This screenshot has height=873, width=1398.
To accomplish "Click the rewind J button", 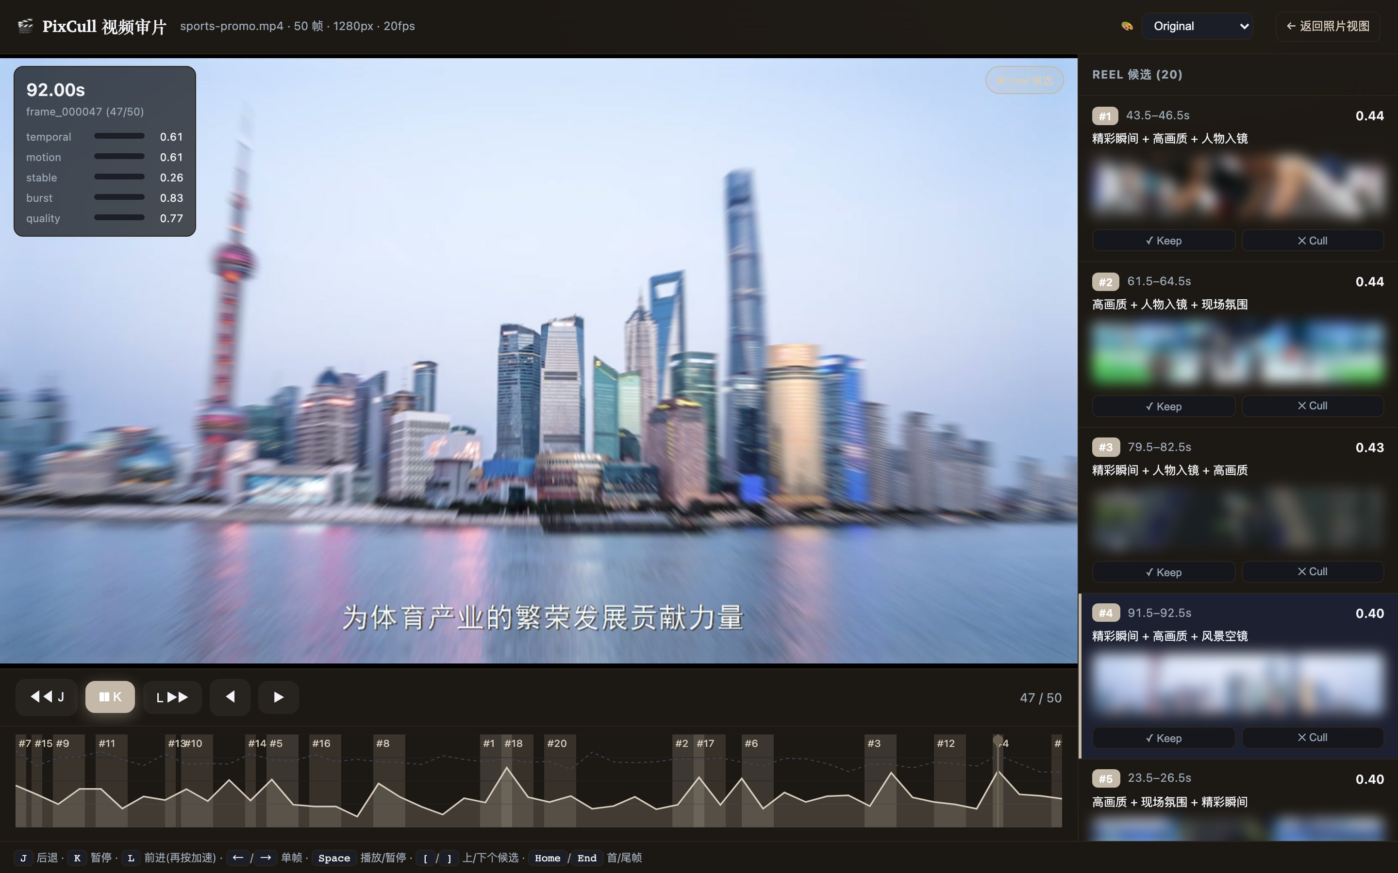I will tap(47, 697).
